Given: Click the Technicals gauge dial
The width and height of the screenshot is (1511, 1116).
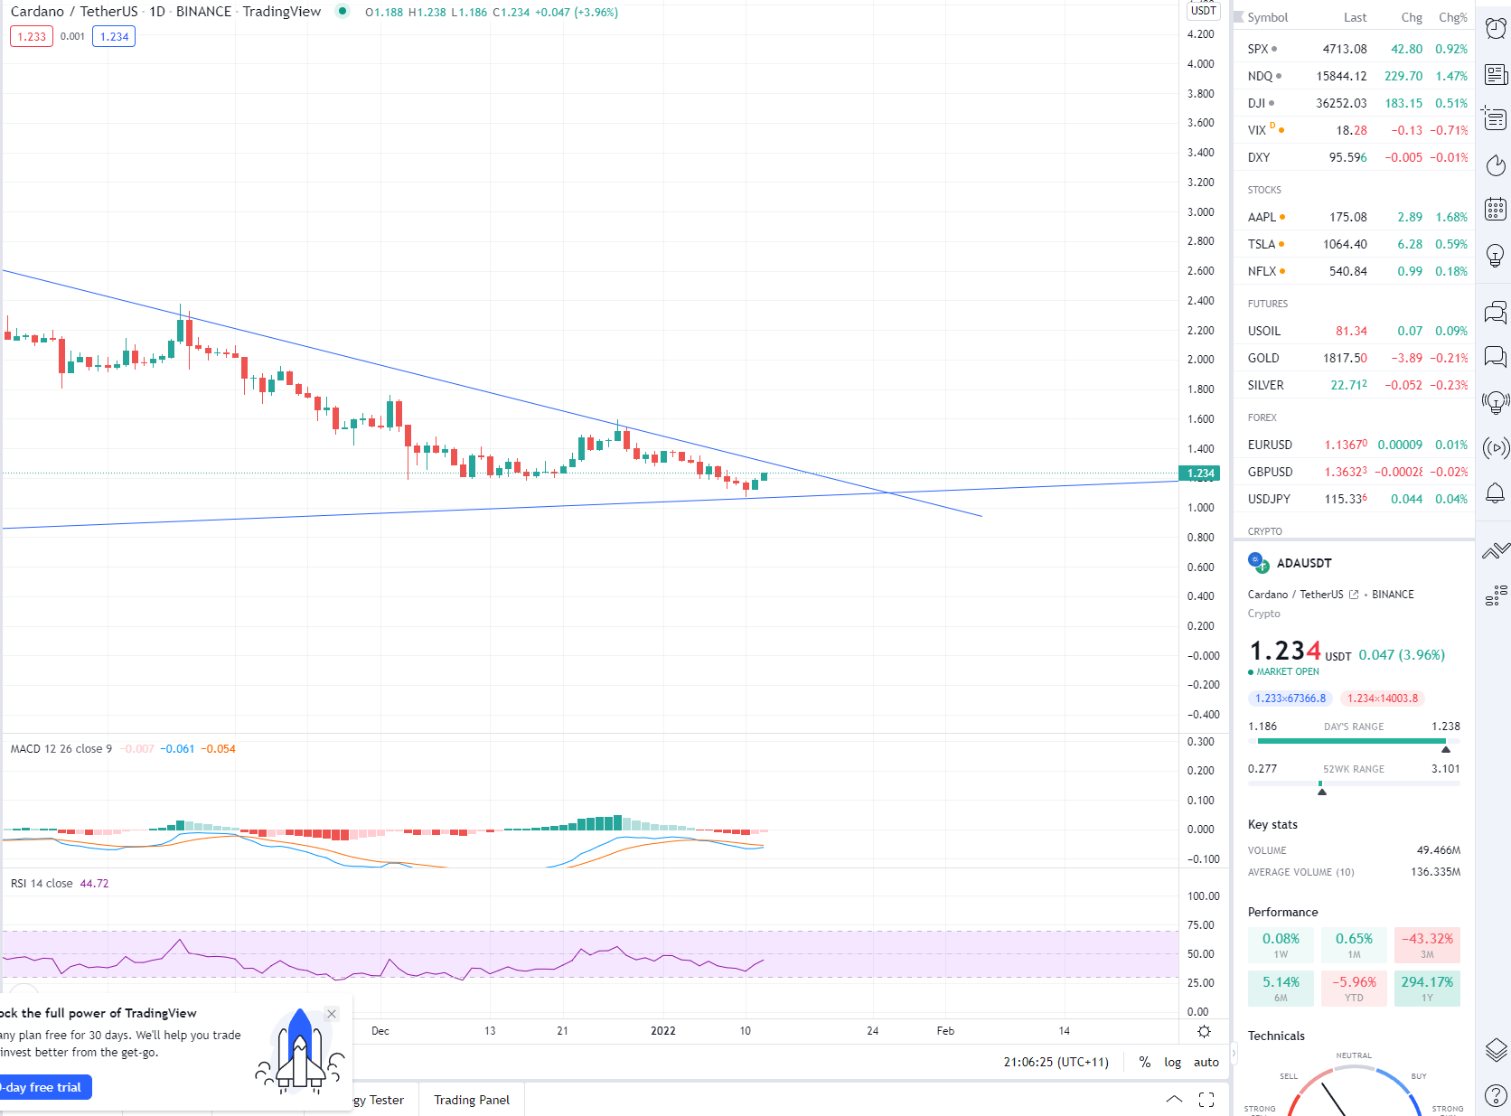Looking at the screenshot, I should coord(1354,1090).
